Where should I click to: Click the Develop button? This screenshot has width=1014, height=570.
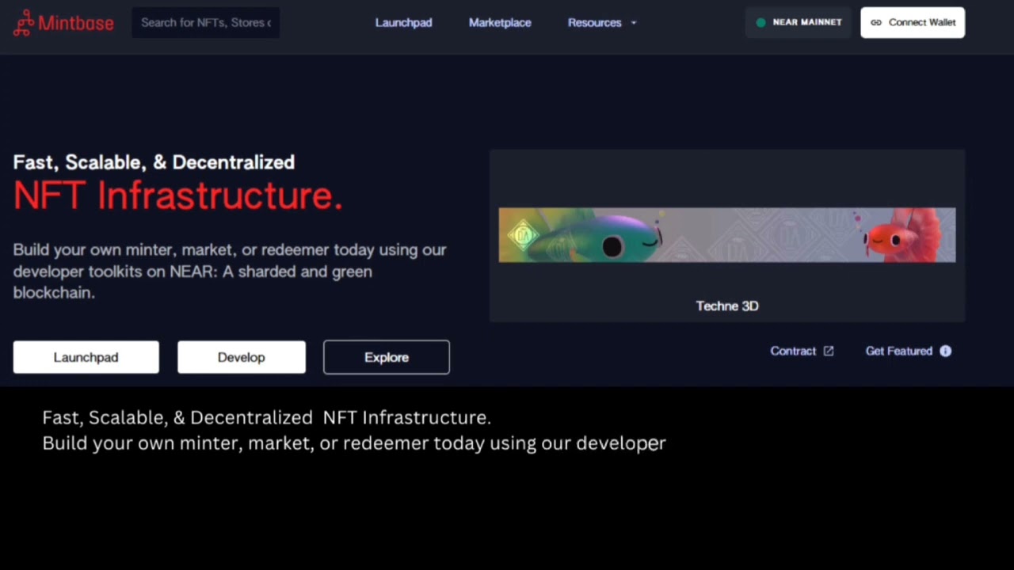pyautogui.click(x=241, y=357)
